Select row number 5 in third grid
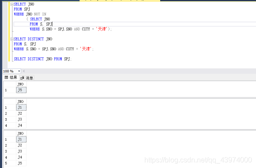The height and width of the screenshot is (168, 256). click(10, 163)
